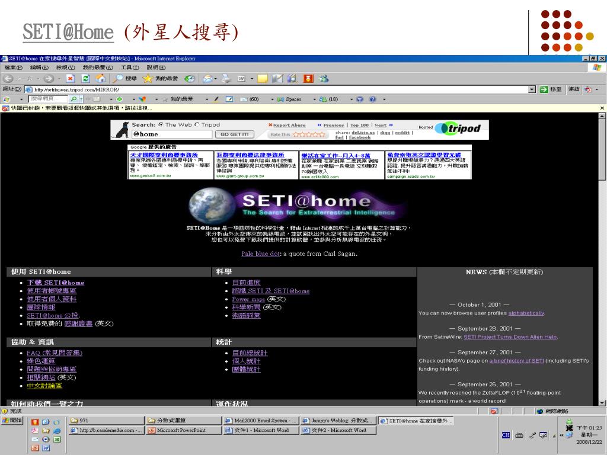Open Windows Live logo dropdown arrow

click(x=21, y=100)
